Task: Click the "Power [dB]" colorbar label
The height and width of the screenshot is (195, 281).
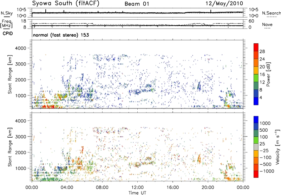Action: pos(268,74)
